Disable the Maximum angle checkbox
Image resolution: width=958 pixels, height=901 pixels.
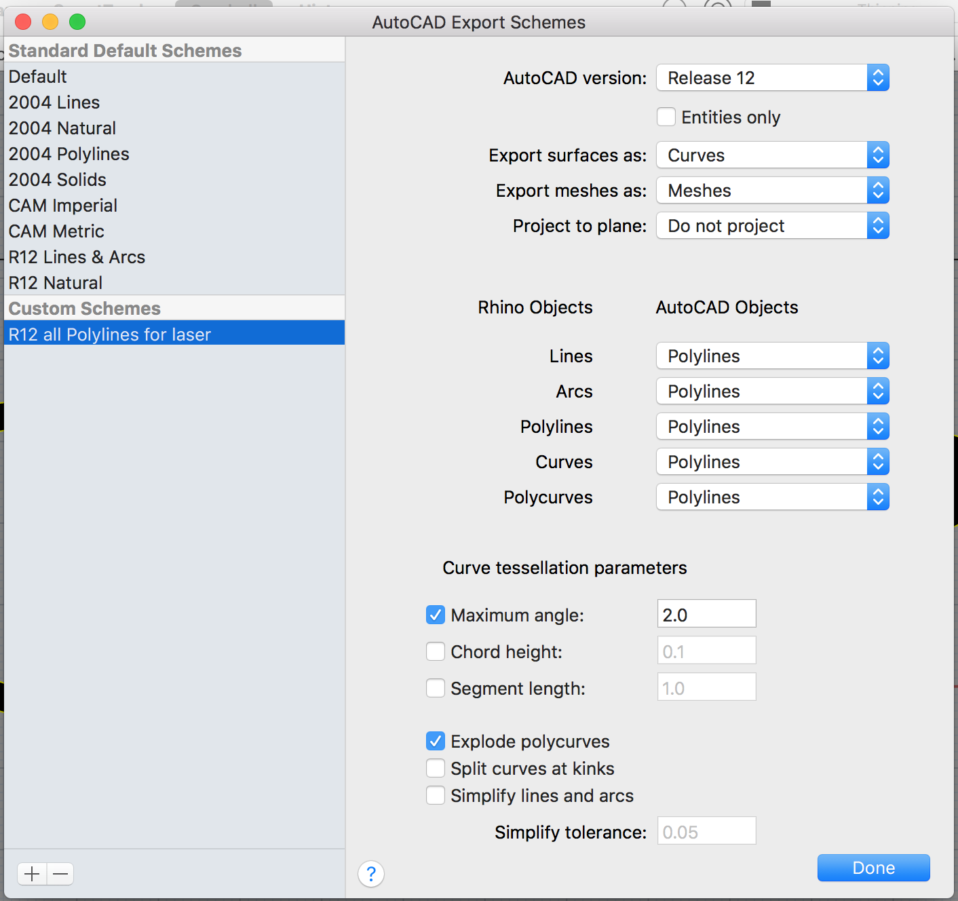(x=436, y=615)
